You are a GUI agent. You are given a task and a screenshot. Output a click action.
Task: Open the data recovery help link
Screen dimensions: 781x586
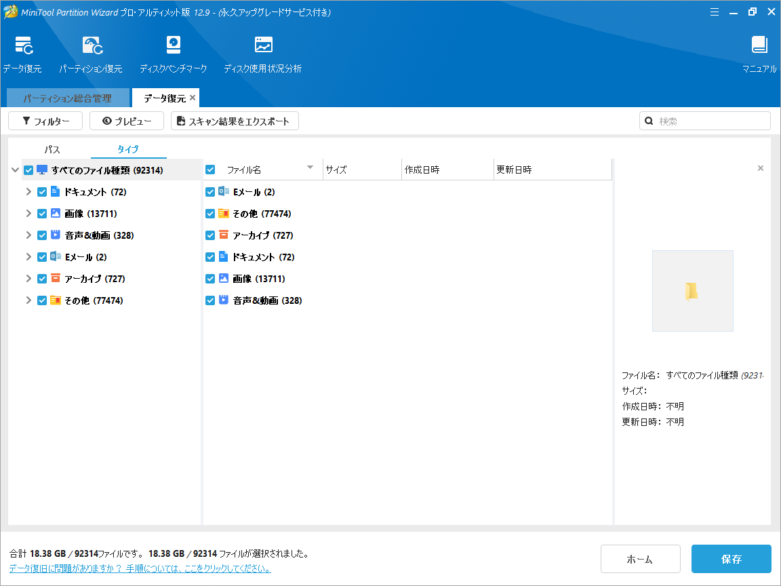140,568
